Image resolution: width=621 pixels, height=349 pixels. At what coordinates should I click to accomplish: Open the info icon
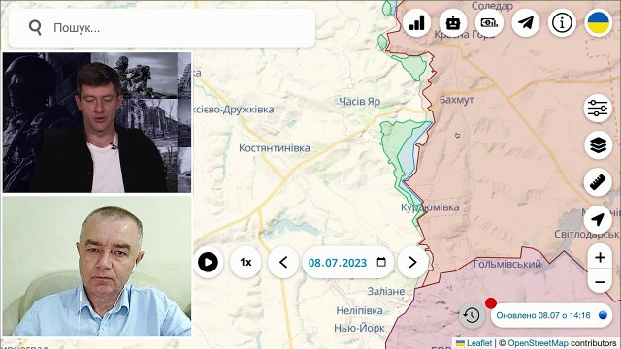tap(562, 23)
